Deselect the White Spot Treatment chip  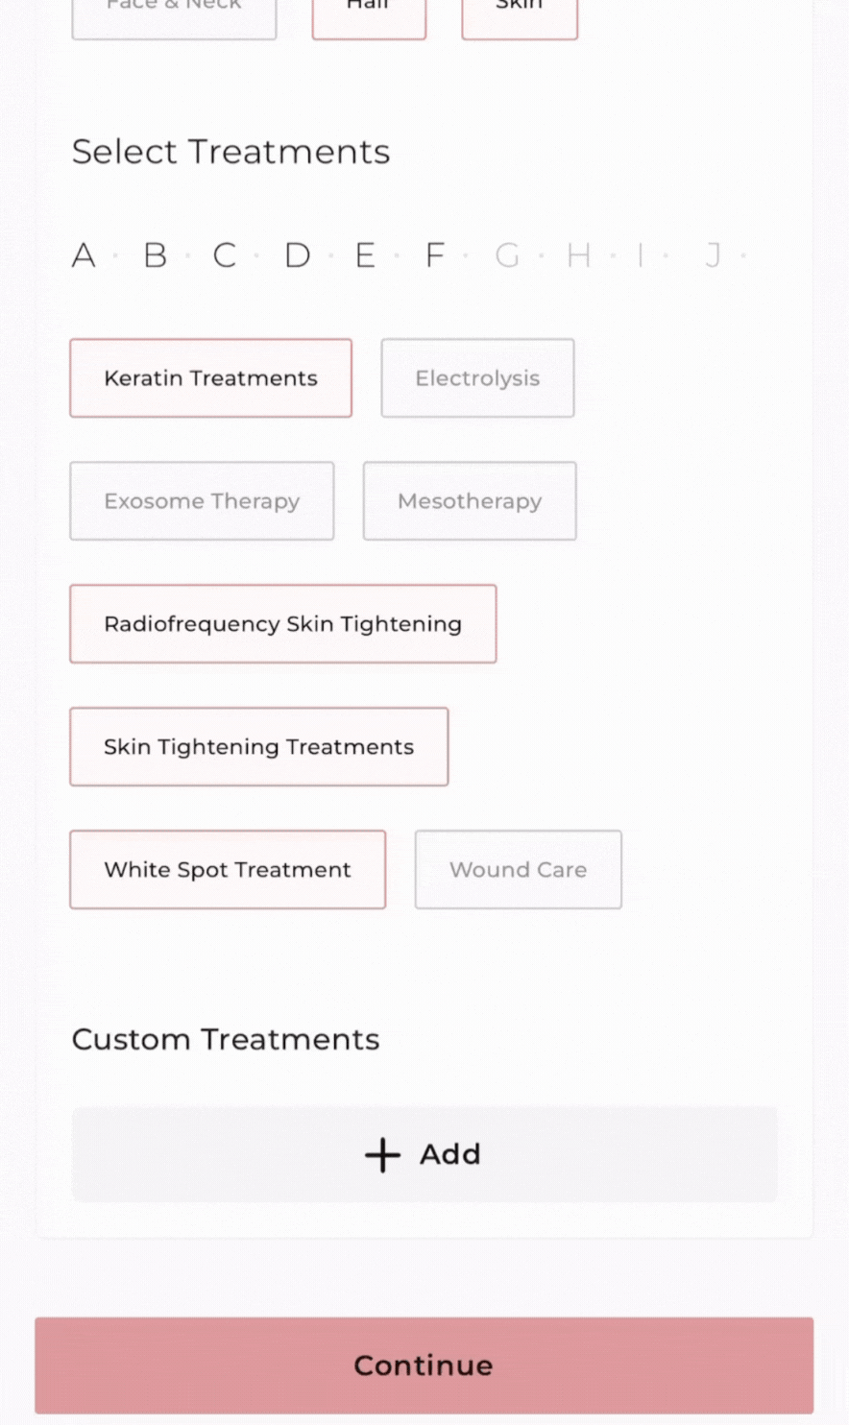[x=228, y=870]
